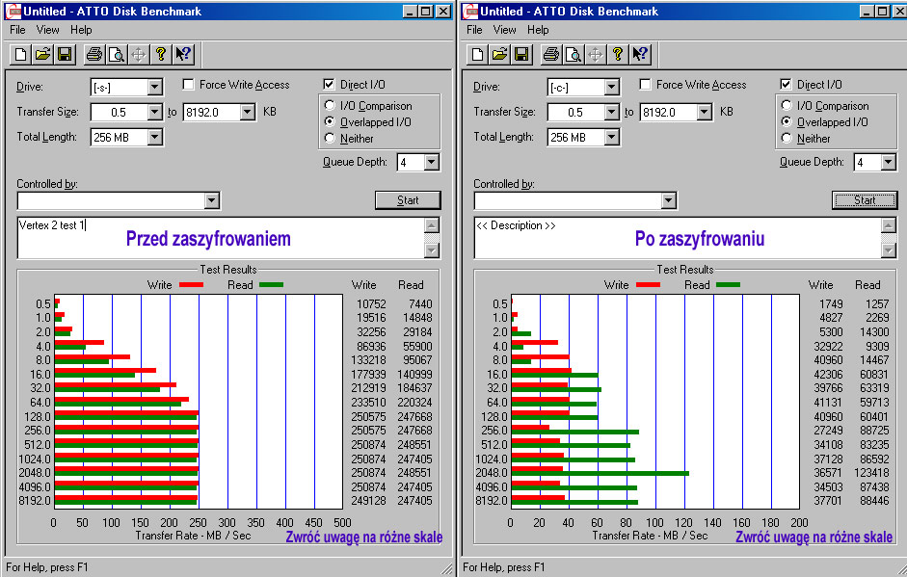Expand Controlled by dropdown in left window
The width and height of the screenshot is (907, 577).
pos(212,200)
